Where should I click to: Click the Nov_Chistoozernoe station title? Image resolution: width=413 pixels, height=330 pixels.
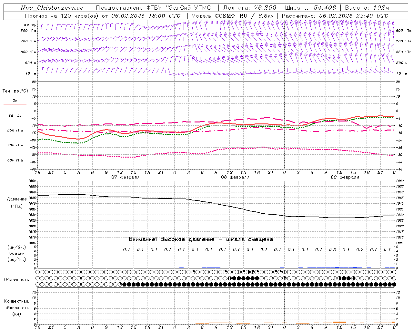click(x=52, y=8)
